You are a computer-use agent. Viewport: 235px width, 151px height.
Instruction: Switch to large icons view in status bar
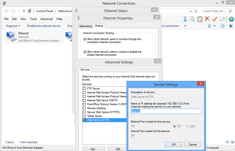coord(233,142)
